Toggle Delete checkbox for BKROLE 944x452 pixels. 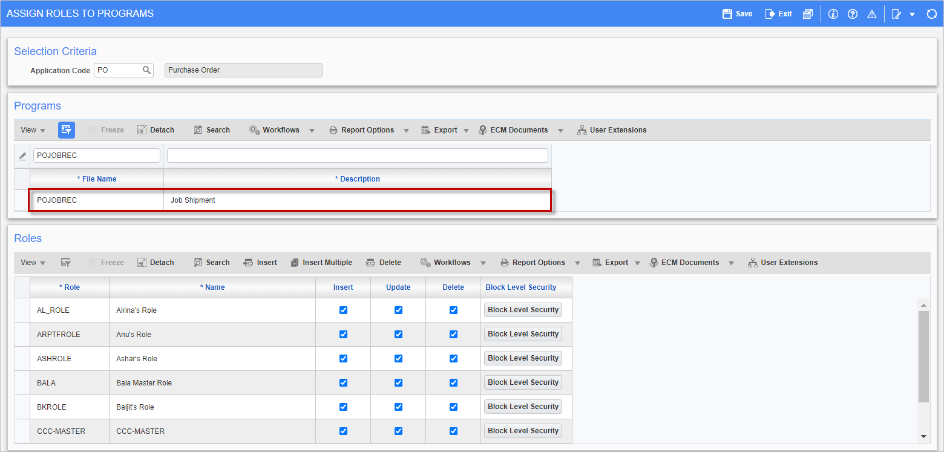tap(453, 407)
